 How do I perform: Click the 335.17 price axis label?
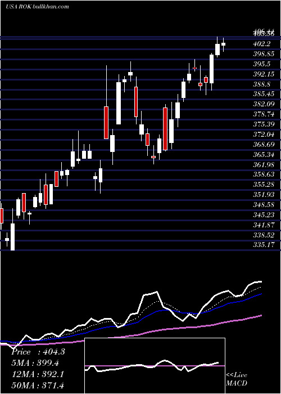pos(264,244)
